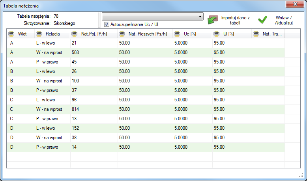Click Nat. Pieszych [Ps/h] header text
This screenshot has height=181, width=307.
click(148, 34)
